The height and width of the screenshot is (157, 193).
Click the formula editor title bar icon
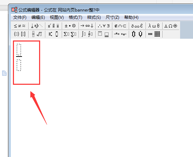tap(14, 10)
